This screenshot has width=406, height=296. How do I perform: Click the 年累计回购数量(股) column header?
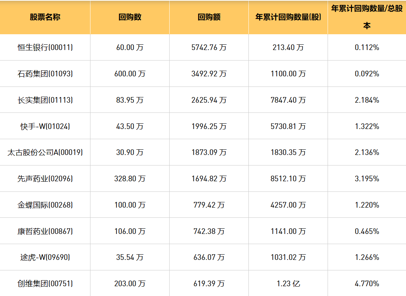pyautogui.click(x=288, y=17)
